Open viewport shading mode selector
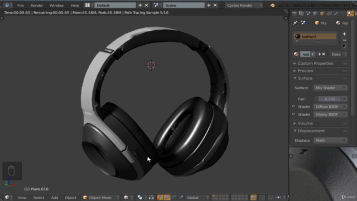Screen dimensions: 357x201 point(128,198)
